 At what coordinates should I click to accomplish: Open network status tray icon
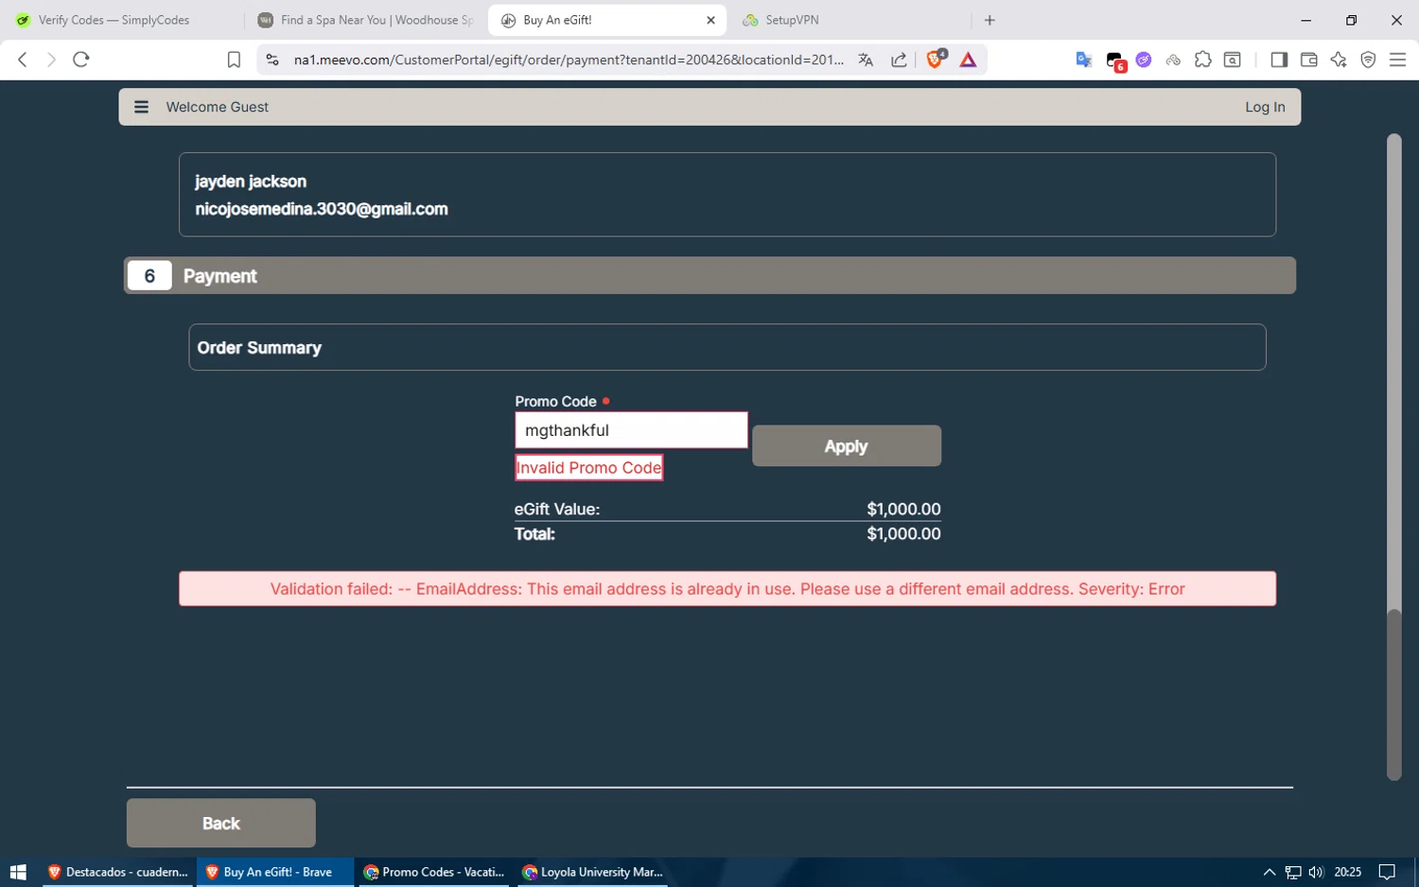click(1293, 872)
